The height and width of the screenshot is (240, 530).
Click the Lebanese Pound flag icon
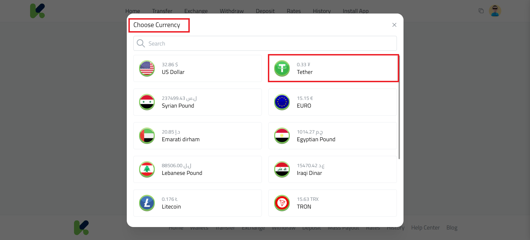pyautogui.click(x=147, y=169)
